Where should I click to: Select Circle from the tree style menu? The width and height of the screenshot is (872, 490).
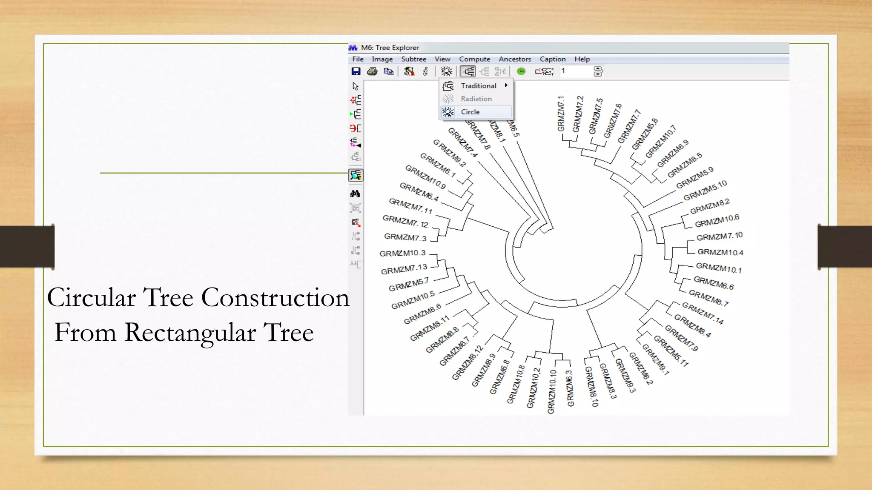[x=470, y=112]
